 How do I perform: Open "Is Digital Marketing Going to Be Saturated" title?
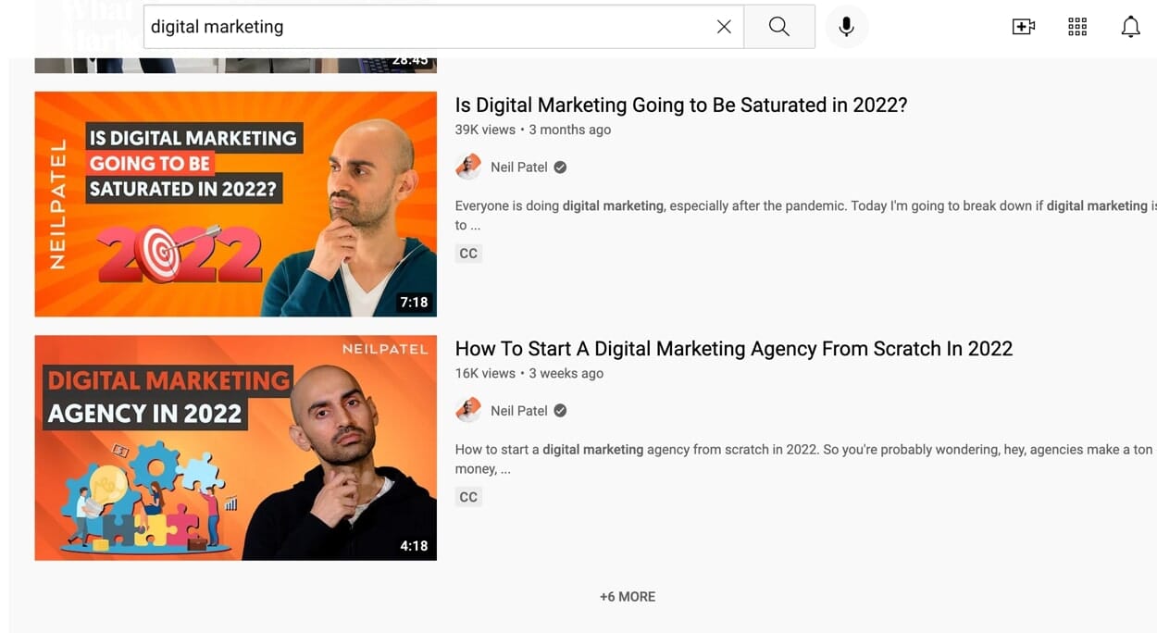681,105
